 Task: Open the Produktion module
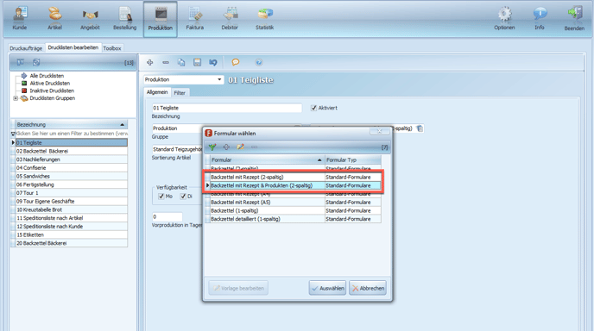[161, 19]
